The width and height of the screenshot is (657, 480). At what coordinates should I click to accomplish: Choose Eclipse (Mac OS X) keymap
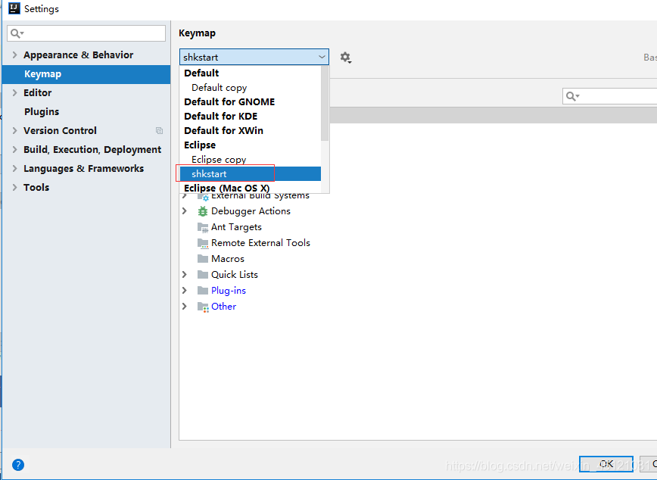click(x=250, y=188)
